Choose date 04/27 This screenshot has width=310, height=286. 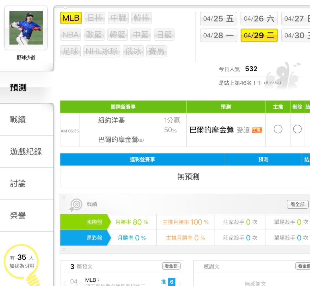[296, 19]
